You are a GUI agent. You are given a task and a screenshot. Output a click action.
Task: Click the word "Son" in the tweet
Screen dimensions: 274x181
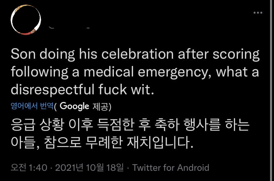point(22,54)
